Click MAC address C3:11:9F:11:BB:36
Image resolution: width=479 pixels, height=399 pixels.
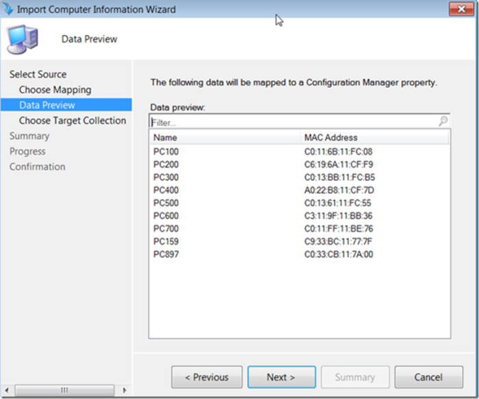click(x=339, y=216)
